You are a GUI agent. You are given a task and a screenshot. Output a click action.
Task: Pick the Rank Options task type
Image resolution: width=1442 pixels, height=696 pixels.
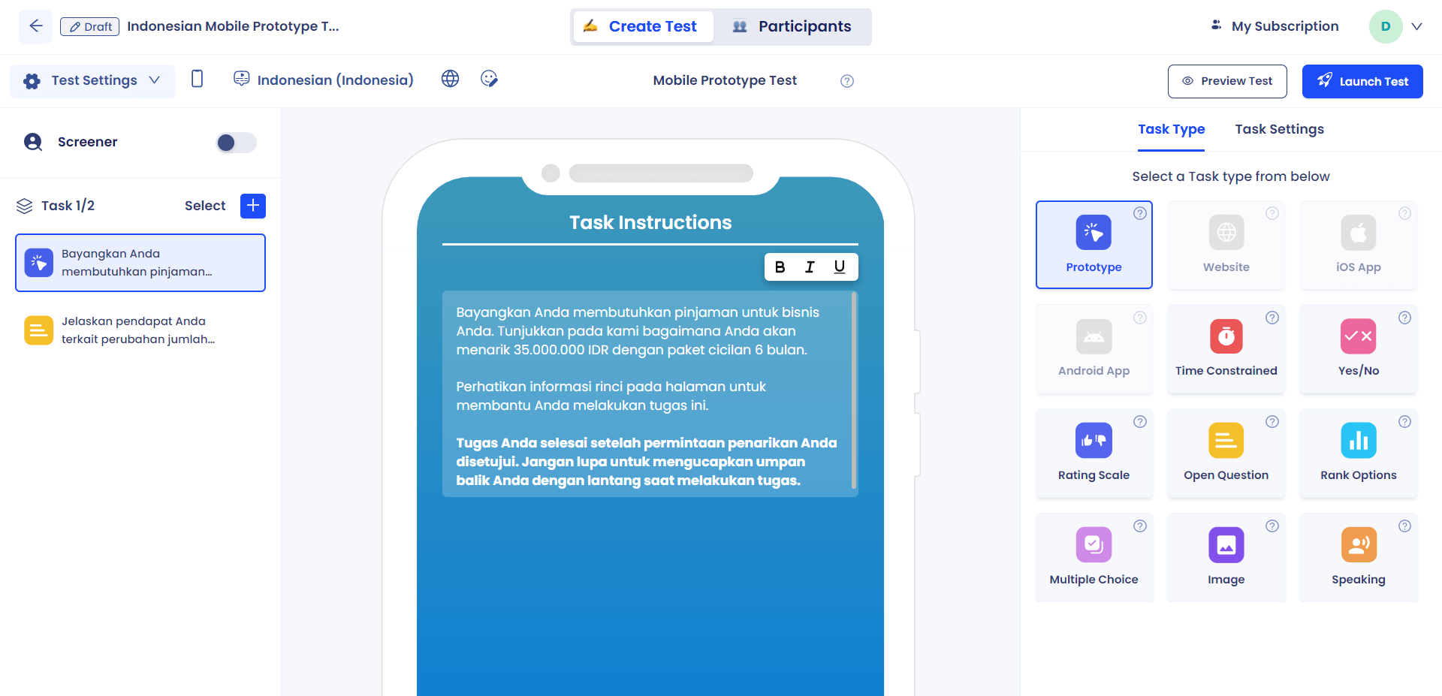coord(1358,453)
